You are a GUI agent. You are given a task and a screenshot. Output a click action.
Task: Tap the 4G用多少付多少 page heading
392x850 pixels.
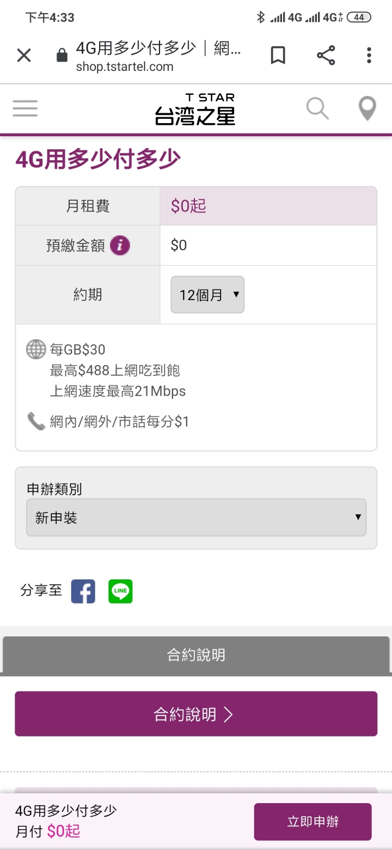pos(98,160)
